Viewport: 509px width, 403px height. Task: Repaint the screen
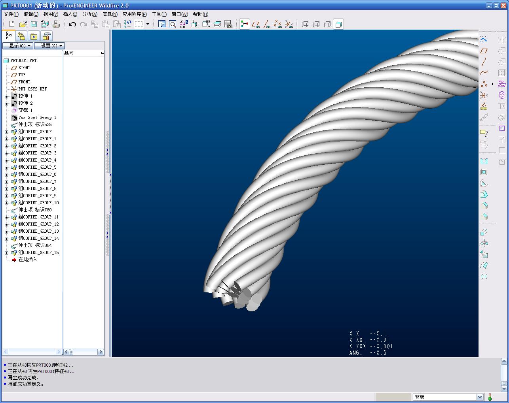(161, 24)
